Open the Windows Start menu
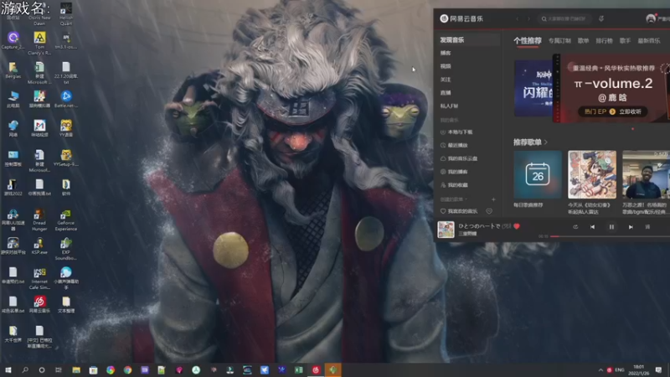 click(x=8, y=370)
